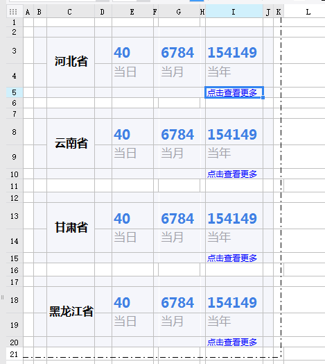Click the value 154149 in row 8
Image resolution: width=325 pixels, height=364 pixels.
point(232,134)
